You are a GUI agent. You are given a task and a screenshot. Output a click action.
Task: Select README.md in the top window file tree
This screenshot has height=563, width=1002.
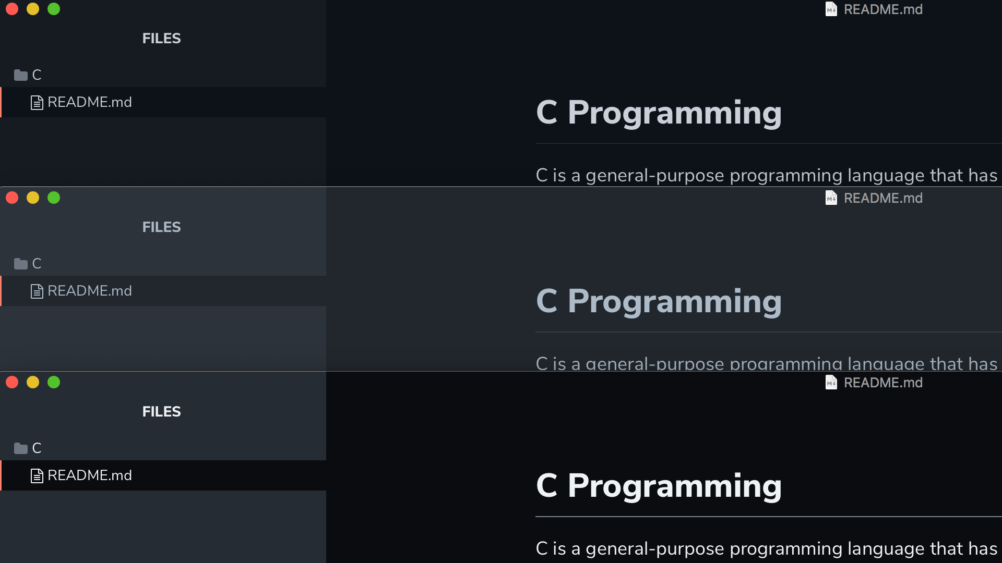163,102
